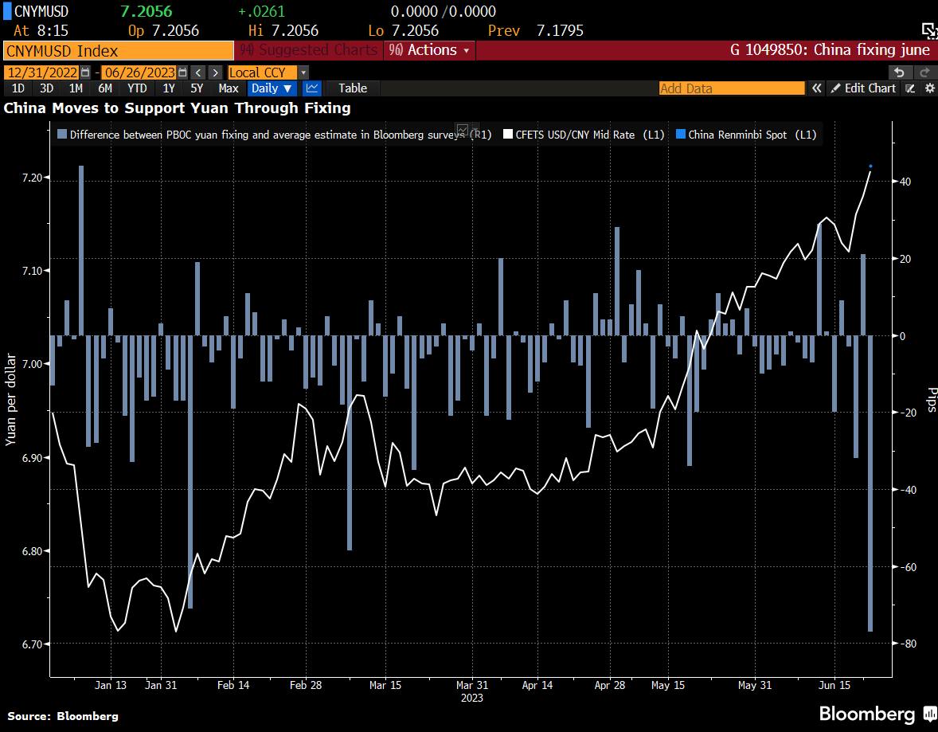Toggle the CFETS USD/CNY Mid Rate legend
Screen dimensions: 938x732
click(x=584, y=135)
